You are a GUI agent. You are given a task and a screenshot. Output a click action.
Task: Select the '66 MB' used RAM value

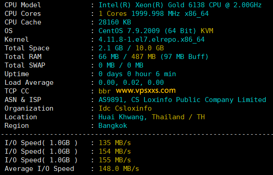pos(109,57)
